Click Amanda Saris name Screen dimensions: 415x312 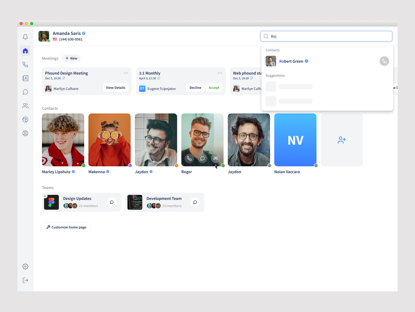coord(67,33)
